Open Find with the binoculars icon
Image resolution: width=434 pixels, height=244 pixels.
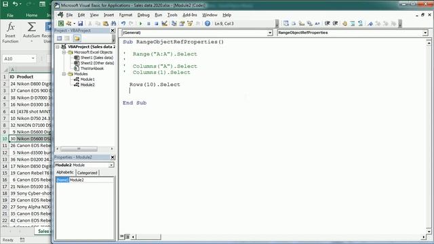coord(113,24)
